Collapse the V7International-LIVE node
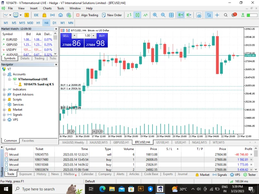Viewport: 259px width, 194px height. pos(9,79)
